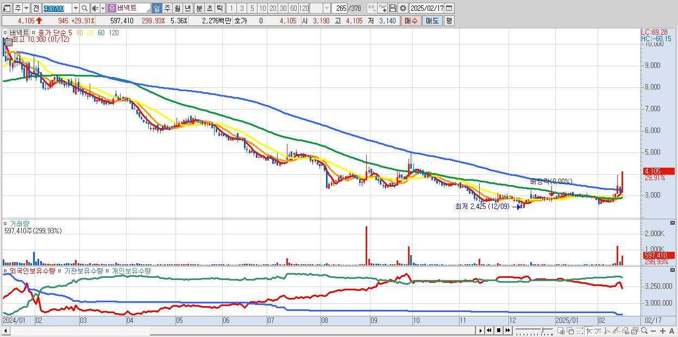Click the 평 button
This screenshot has width=678, height=337.
tap(449, 21)
